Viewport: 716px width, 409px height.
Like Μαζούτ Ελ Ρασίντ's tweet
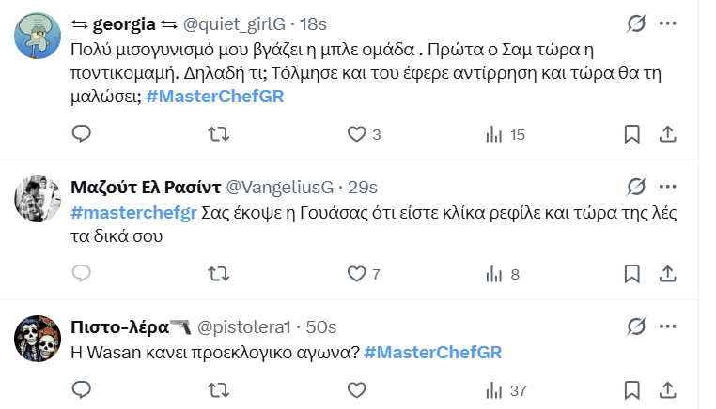[356, 274]
